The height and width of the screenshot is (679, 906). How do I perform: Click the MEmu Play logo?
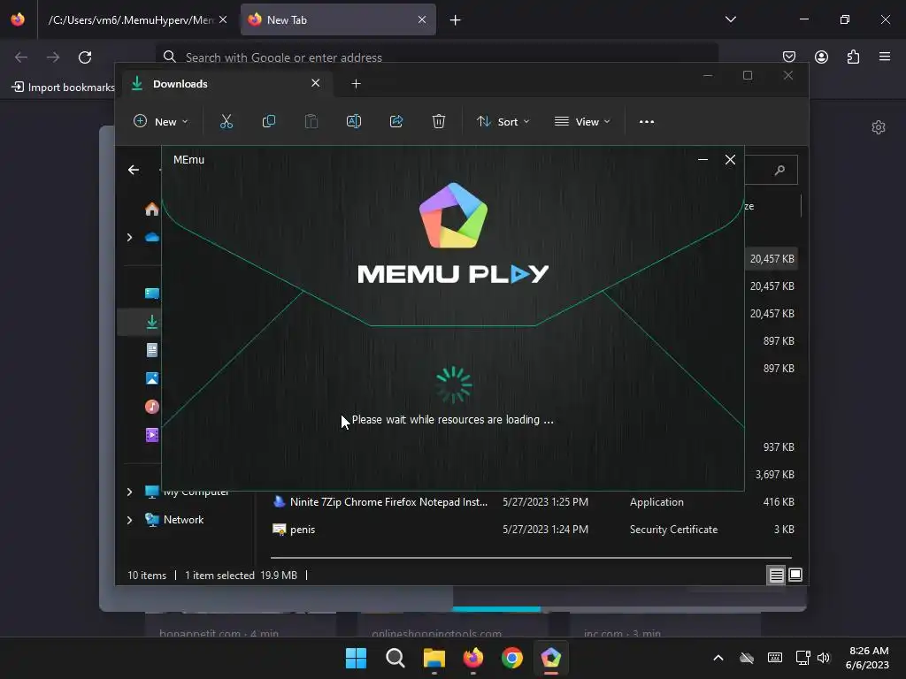click(x=453, y=233)
